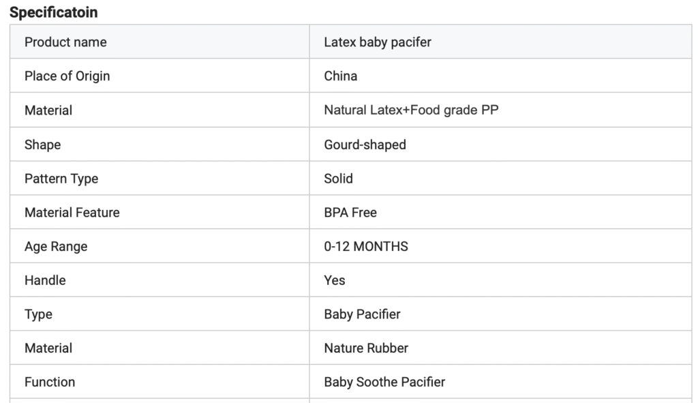
Task: Click the Function label cell
Action: pos(50,383)
